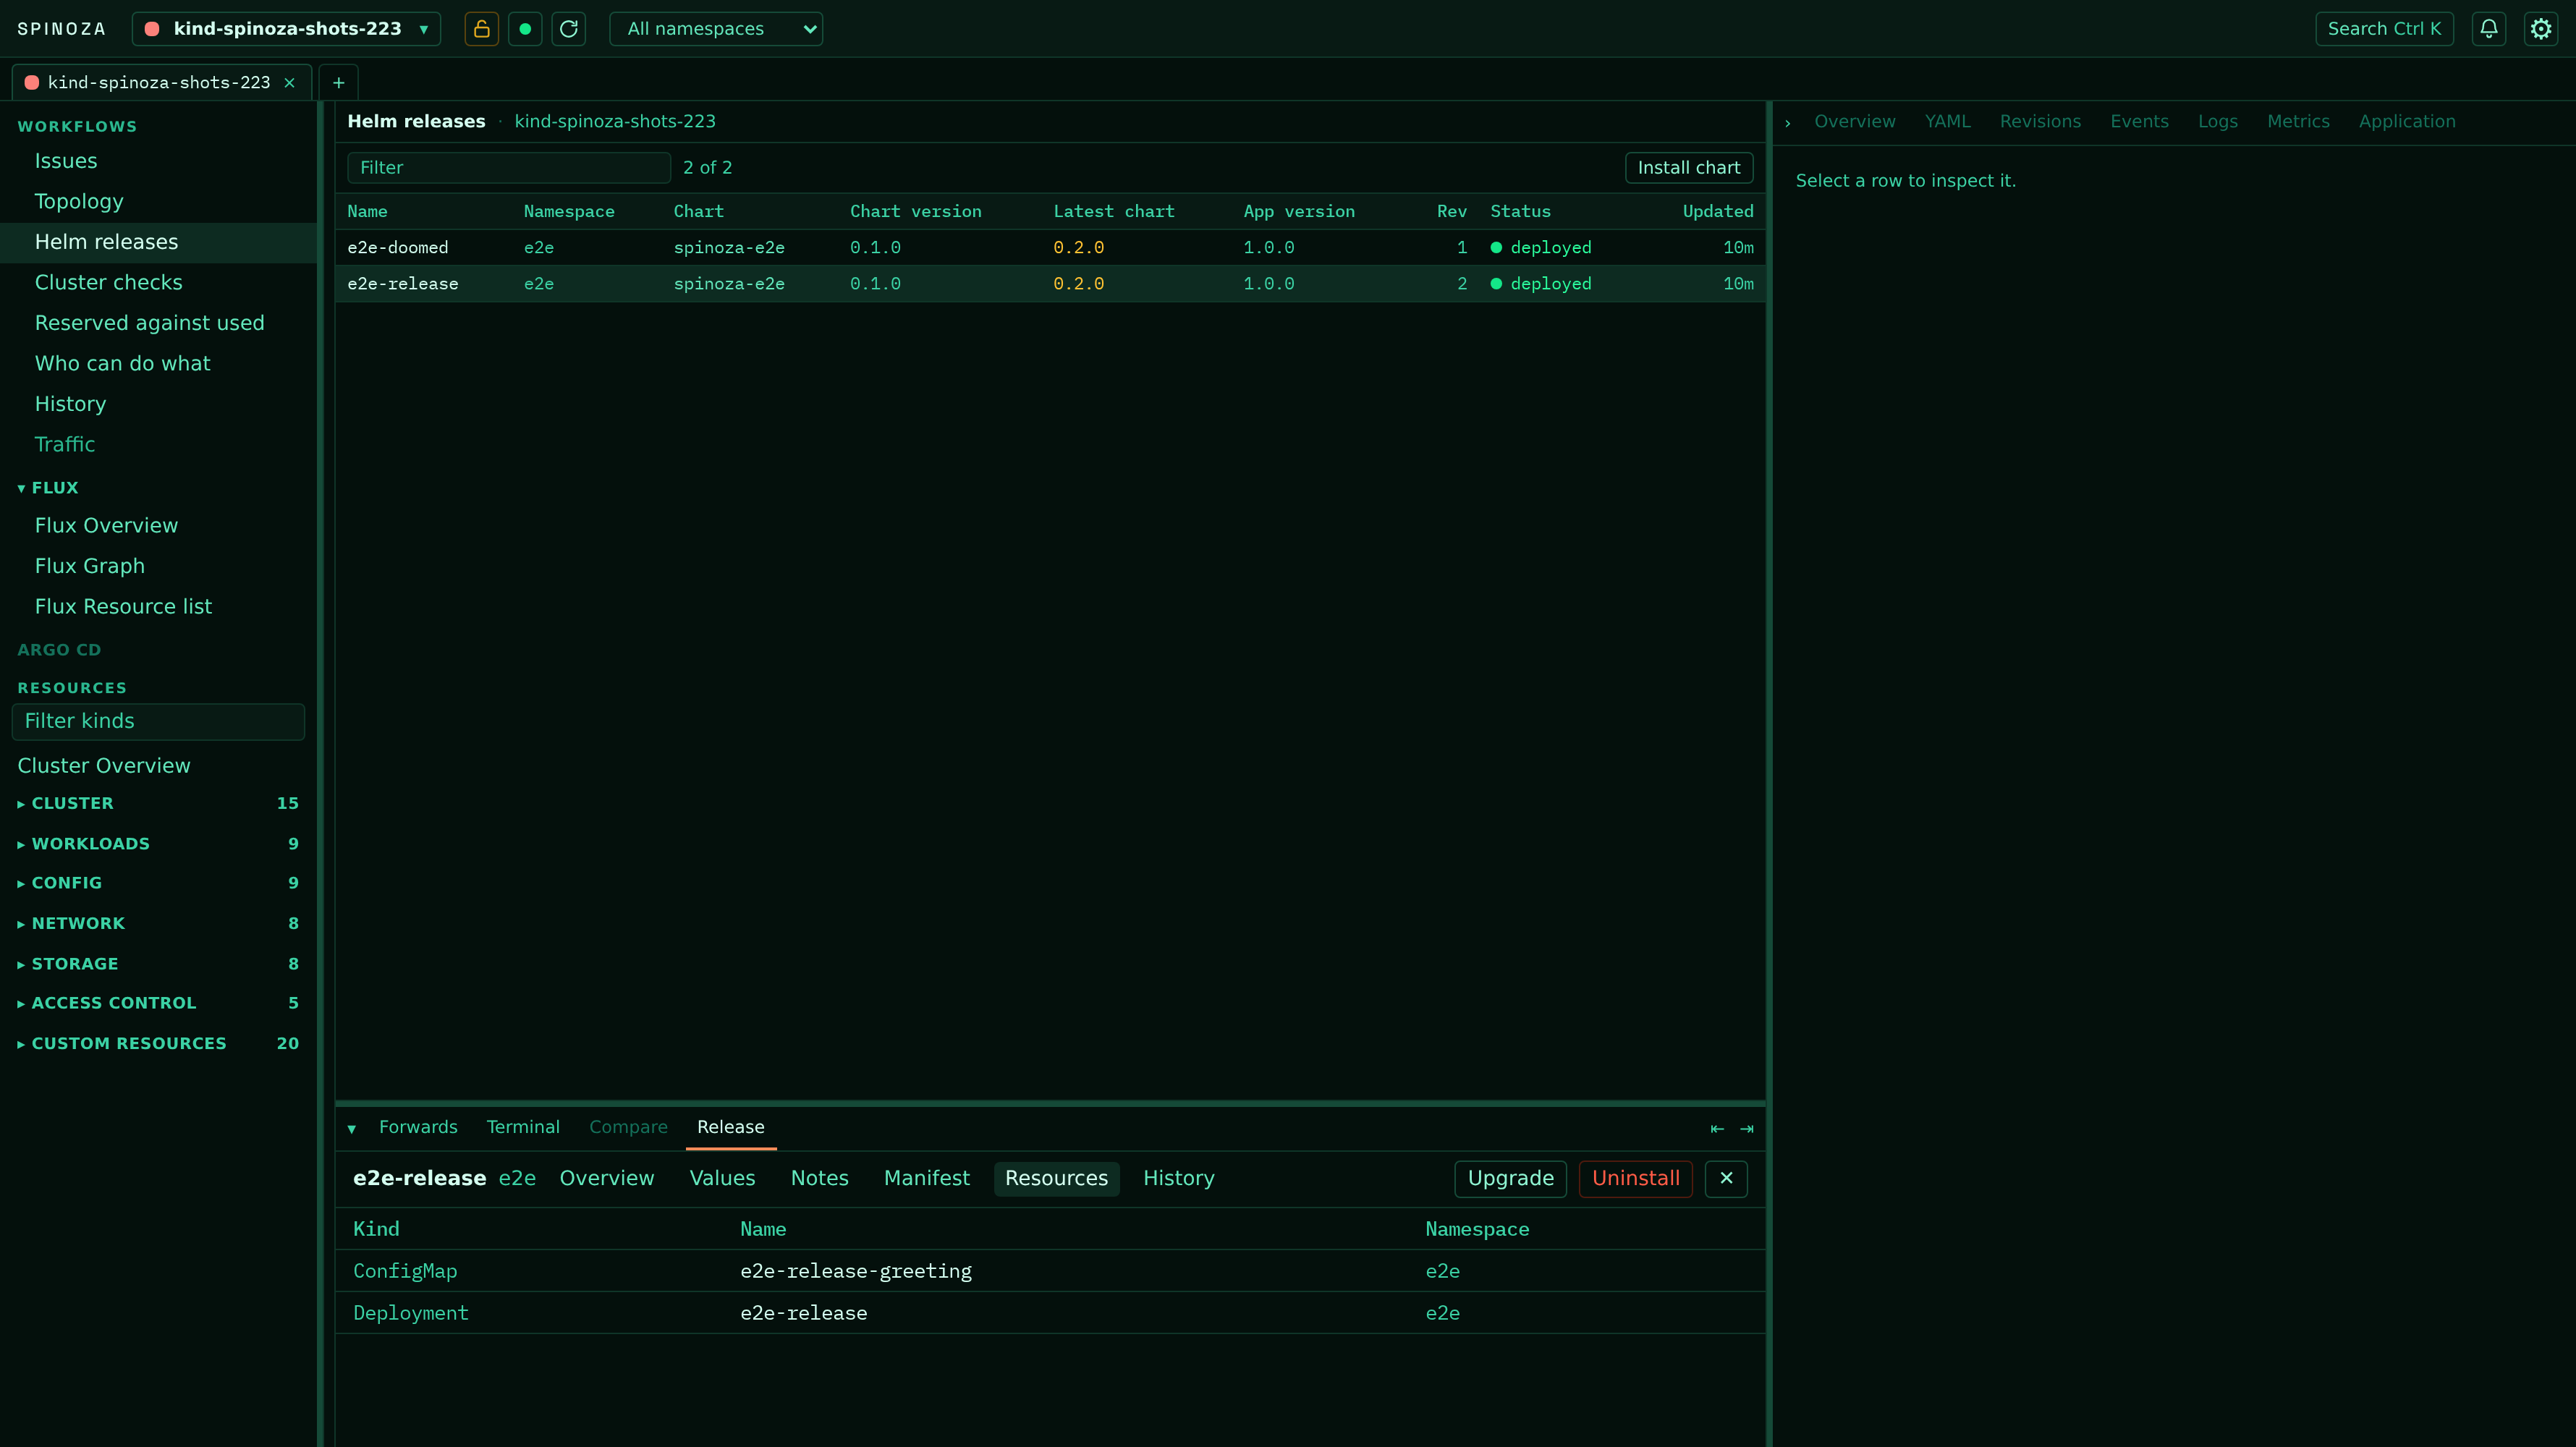The image size is (2576, 1447).
Task: Collapse the right inspector chevron
Action: click(x=1788, y=123)
